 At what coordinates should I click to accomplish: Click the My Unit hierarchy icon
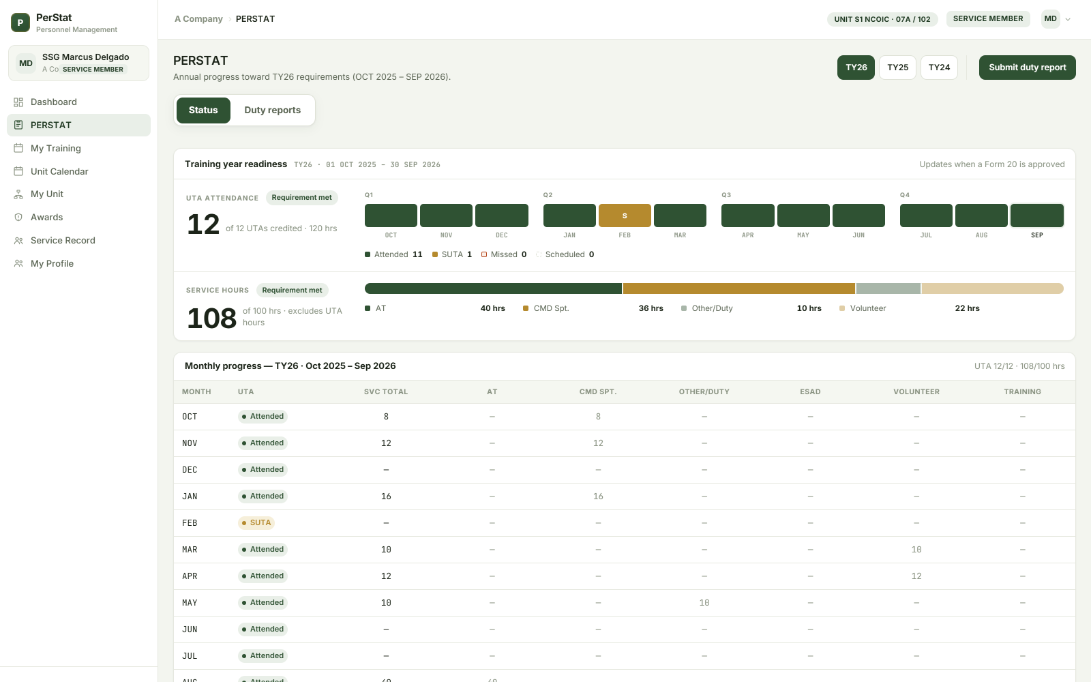18,194
